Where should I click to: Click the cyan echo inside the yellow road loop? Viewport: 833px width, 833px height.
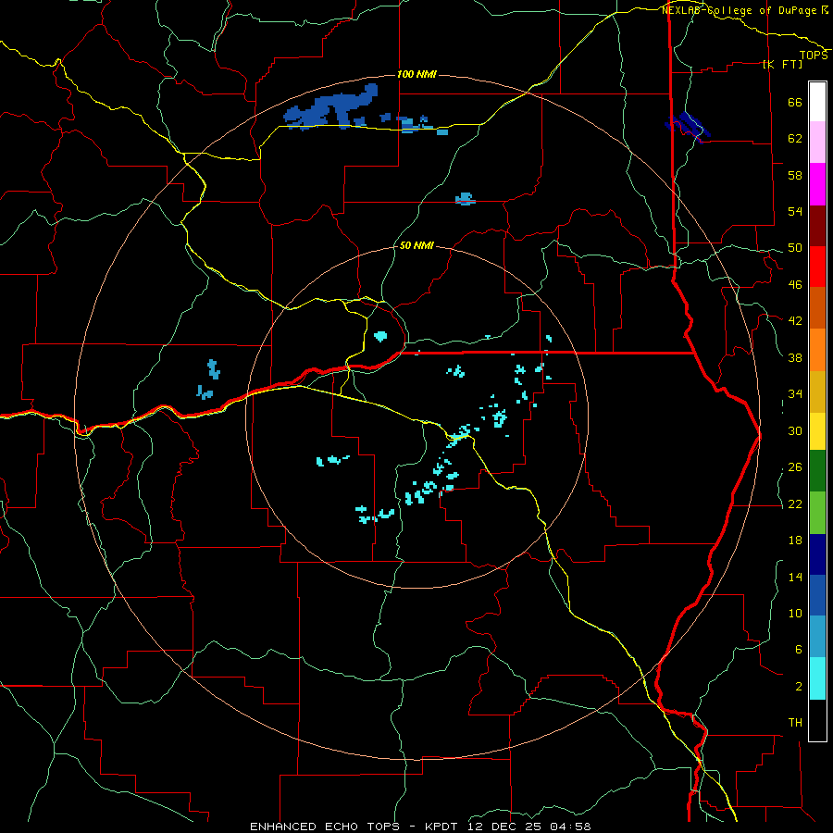tap(380, 336)
